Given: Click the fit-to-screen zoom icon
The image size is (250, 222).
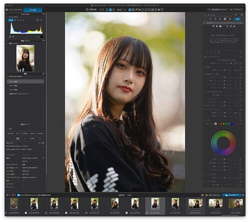Looking at the screenshot, I should point(107,10).
